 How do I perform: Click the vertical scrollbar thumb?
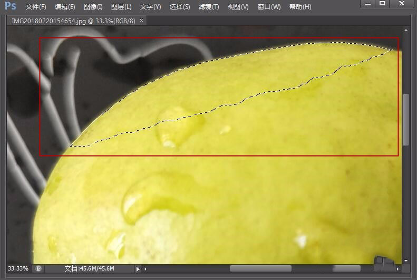coord(406,120)
